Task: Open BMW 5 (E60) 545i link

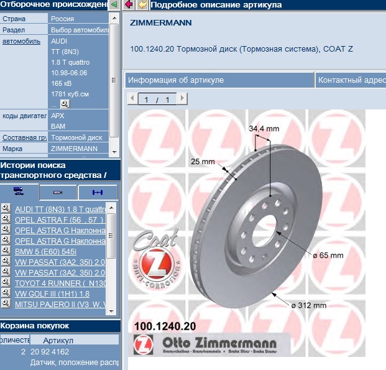Action: (45, 251)
